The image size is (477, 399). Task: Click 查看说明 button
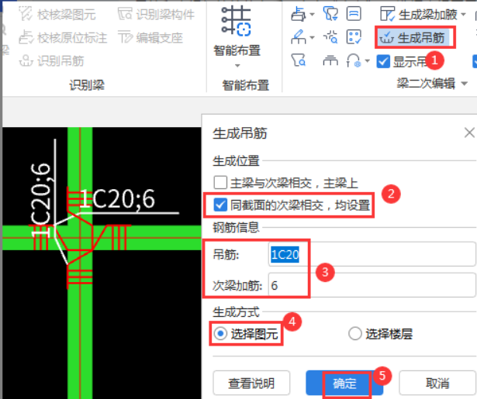click(x=251, y=383)
